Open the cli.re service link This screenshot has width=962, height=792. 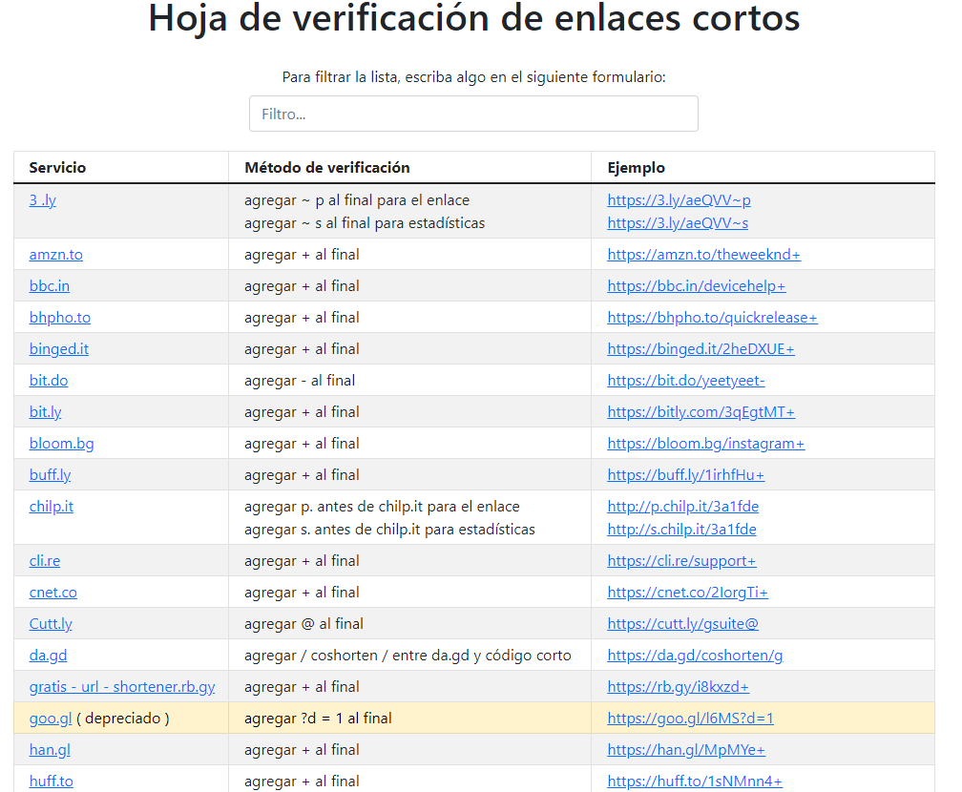44,561
